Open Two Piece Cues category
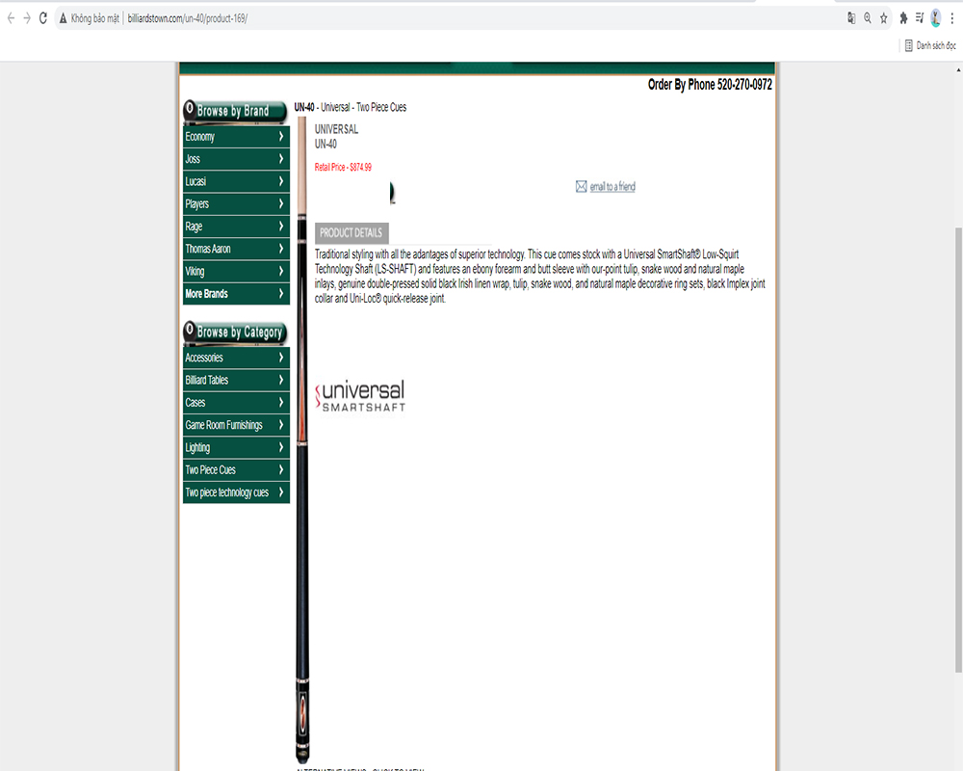 pyautogui.click(x=236, y=469)
